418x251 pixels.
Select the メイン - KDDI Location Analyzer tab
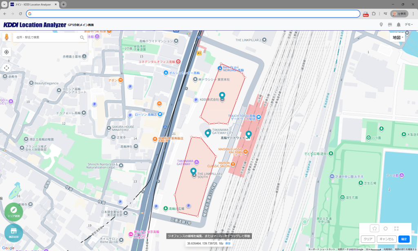33,4
